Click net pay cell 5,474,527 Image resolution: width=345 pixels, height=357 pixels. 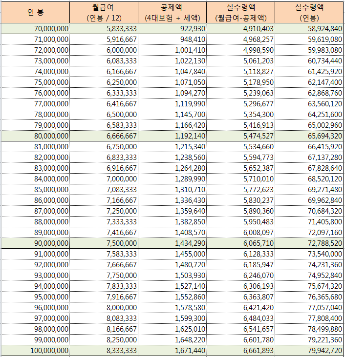click(241, 136)
